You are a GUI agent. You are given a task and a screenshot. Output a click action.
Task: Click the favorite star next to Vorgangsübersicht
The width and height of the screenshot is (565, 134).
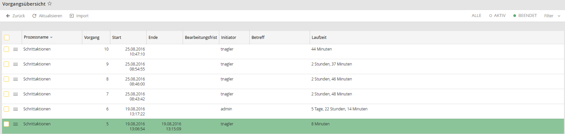pos(50,4)
